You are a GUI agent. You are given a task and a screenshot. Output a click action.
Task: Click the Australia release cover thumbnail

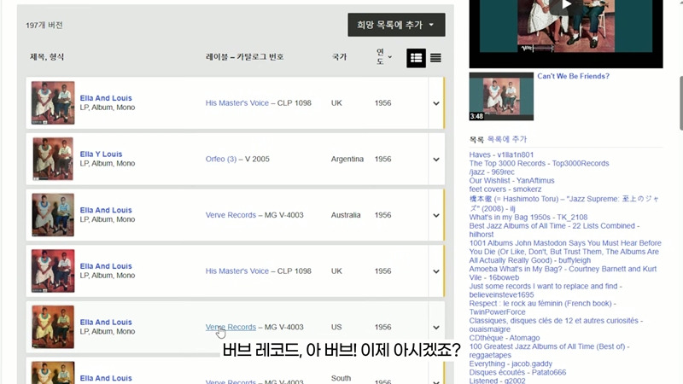53,215
